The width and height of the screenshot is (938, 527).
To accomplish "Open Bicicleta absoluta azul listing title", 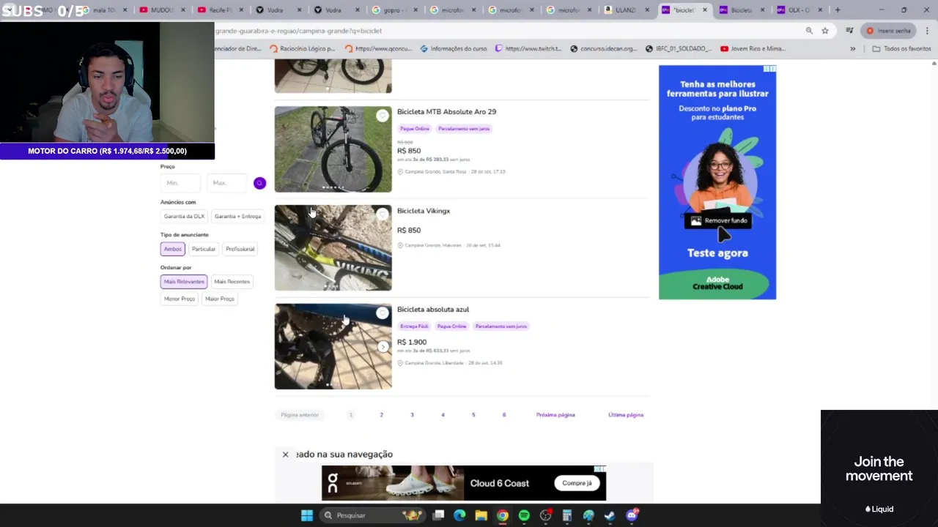I will [433, 310].
